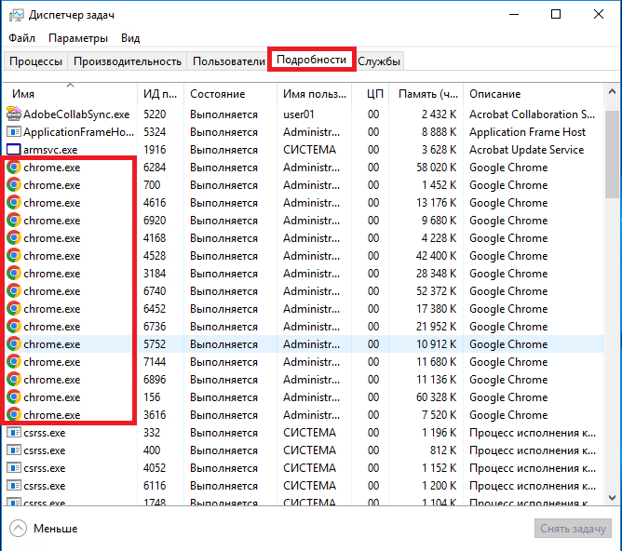Image resolution: width=622 pixels, height=551 pixels.
Task: Click Chrome icon for PID 6284 process
Action: 13,168
